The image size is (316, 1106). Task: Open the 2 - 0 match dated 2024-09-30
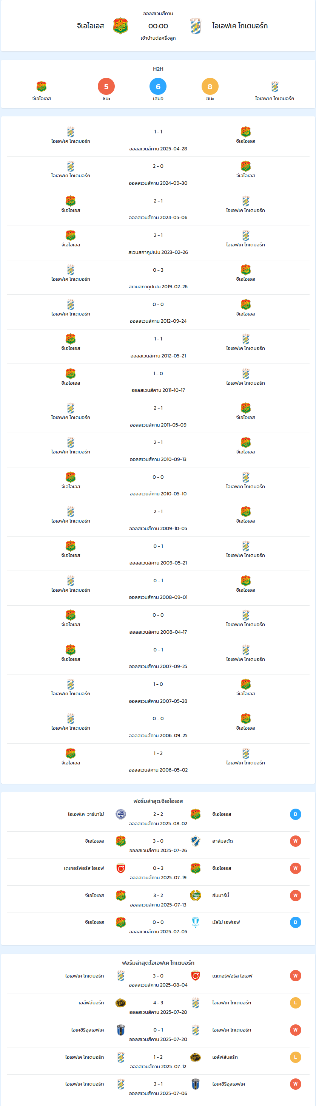click(x=158, y=174)
